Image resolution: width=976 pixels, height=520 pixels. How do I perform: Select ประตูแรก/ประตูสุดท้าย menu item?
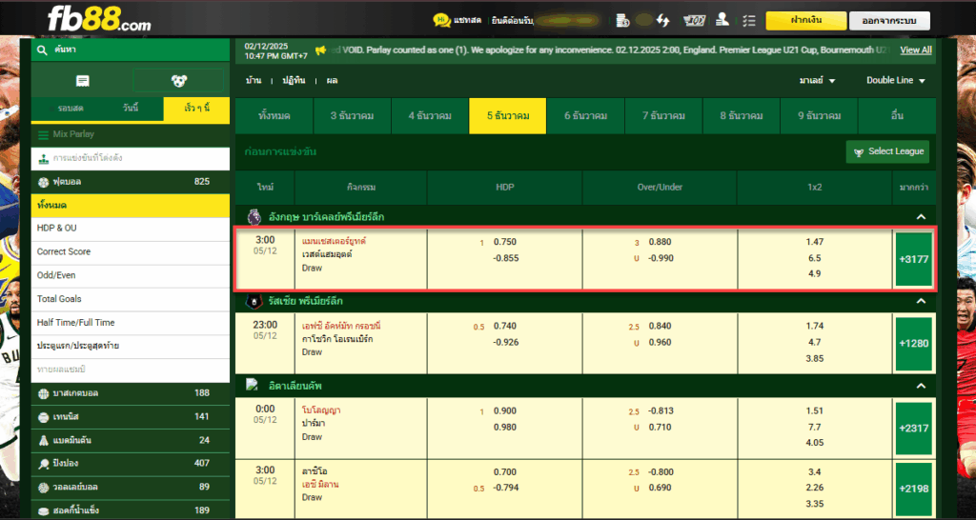click(x=130, y=346)
